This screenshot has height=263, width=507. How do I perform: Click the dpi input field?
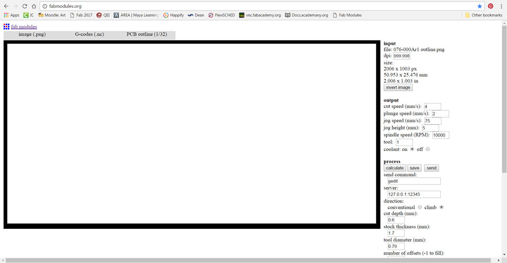coord(402,56)
